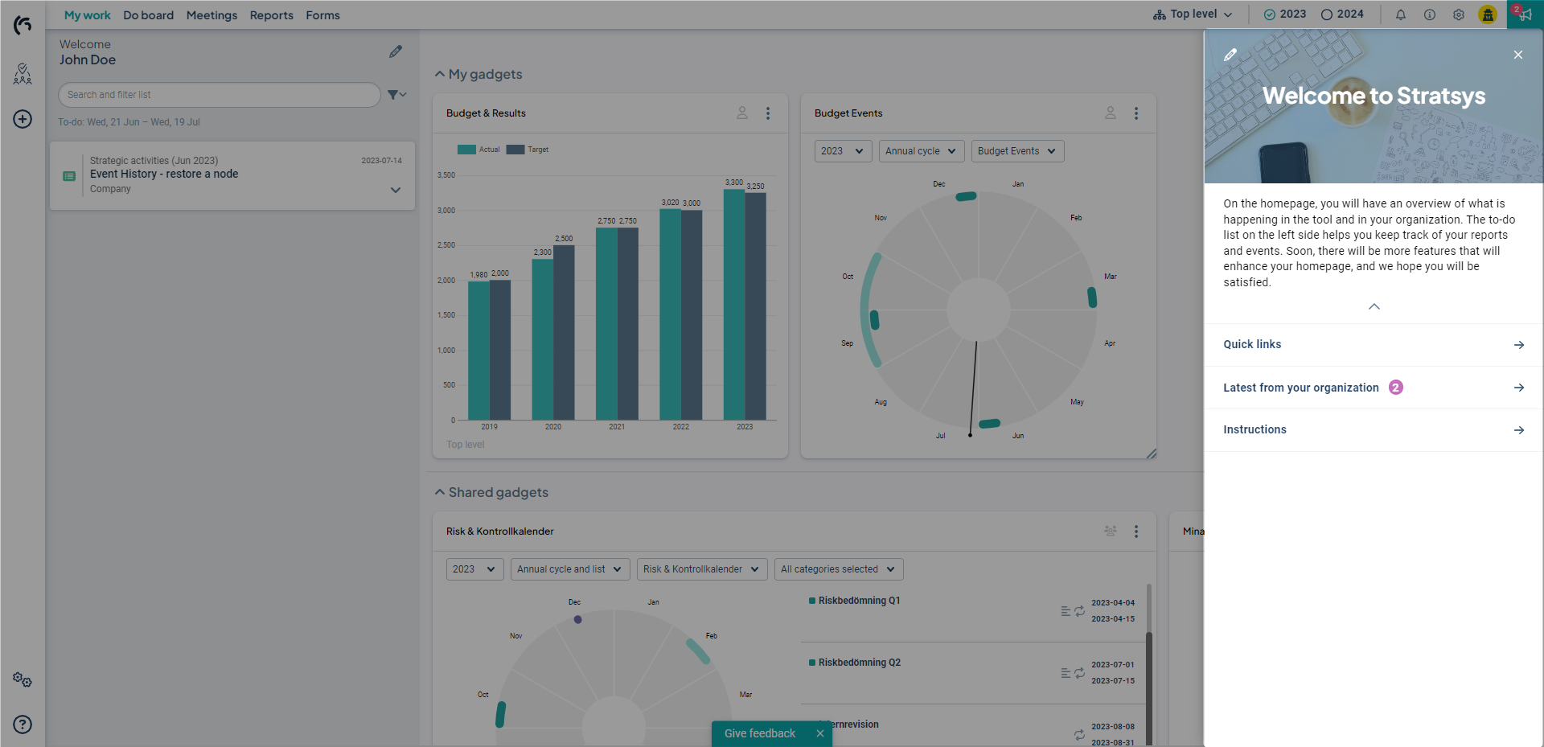Click the Stratsys logo icon

[x=23, y=25]
